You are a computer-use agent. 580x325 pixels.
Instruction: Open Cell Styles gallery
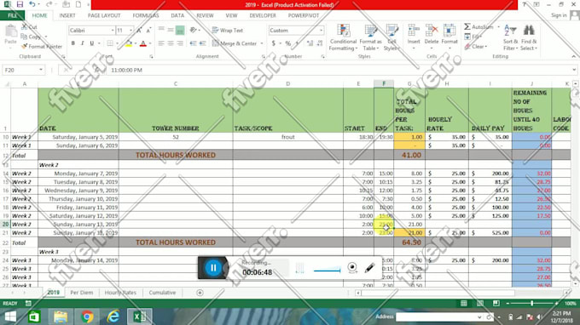[x=391, y=37]
